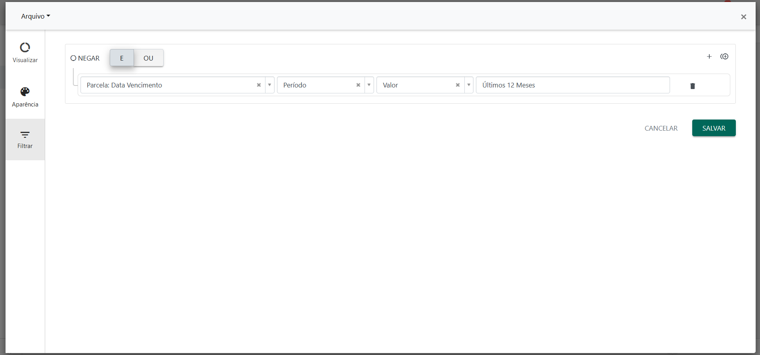Delete the filter rule with trash icon

(x=693, y=86)
